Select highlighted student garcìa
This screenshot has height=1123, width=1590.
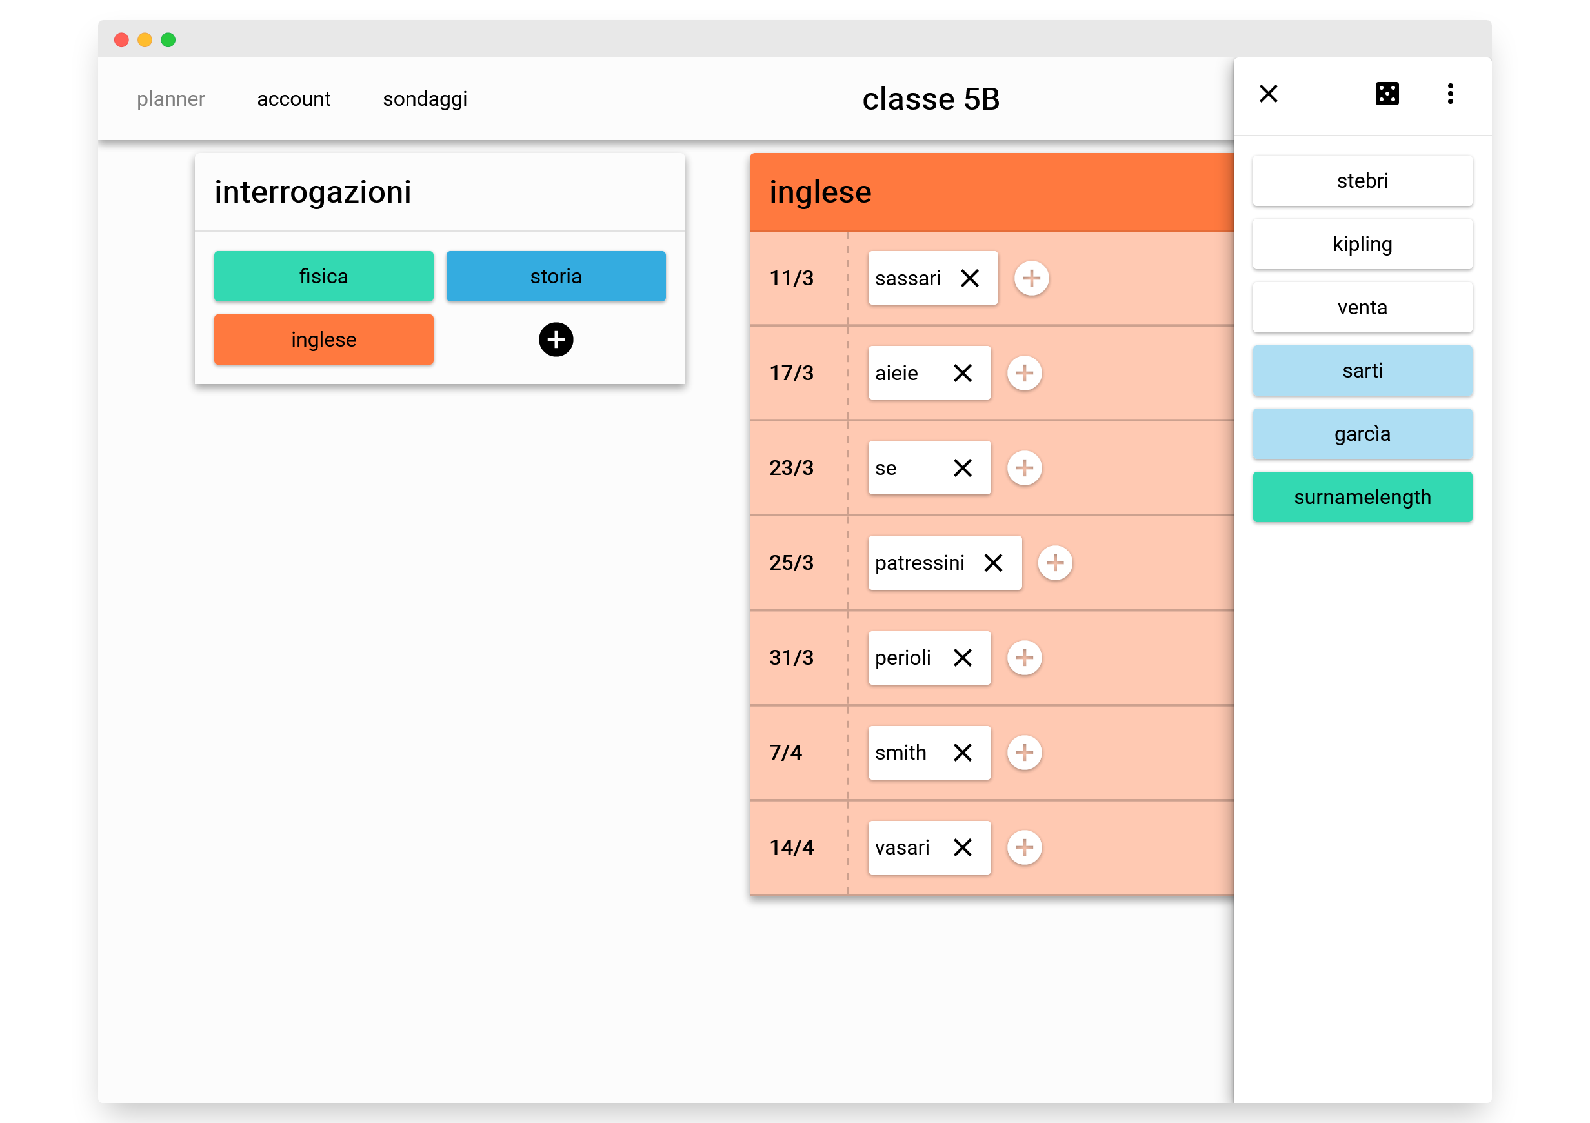(1362, 434)
